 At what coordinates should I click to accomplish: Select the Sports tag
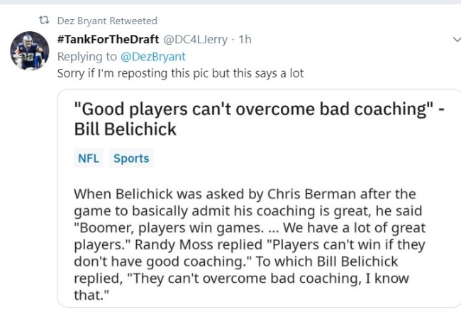pos(131,158)
